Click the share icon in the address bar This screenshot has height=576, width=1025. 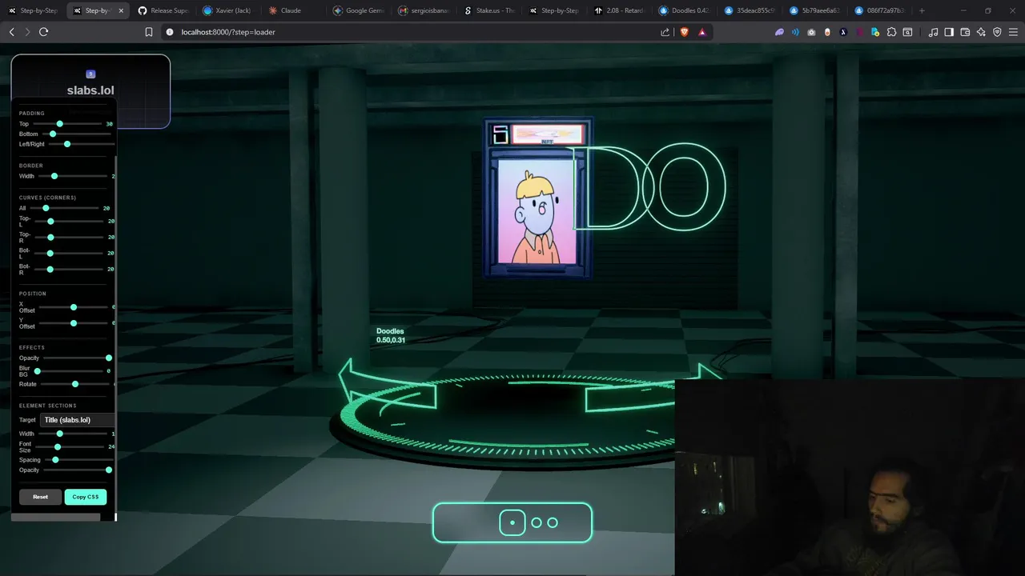pyautogui.click(x=665, y=32)
